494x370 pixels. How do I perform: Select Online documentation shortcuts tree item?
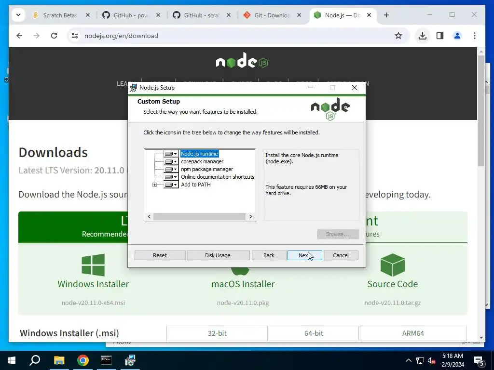(218, 177)
